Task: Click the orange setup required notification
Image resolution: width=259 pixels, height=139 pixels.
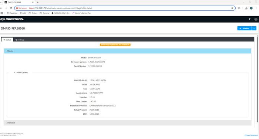Action: tap(115, 45)
